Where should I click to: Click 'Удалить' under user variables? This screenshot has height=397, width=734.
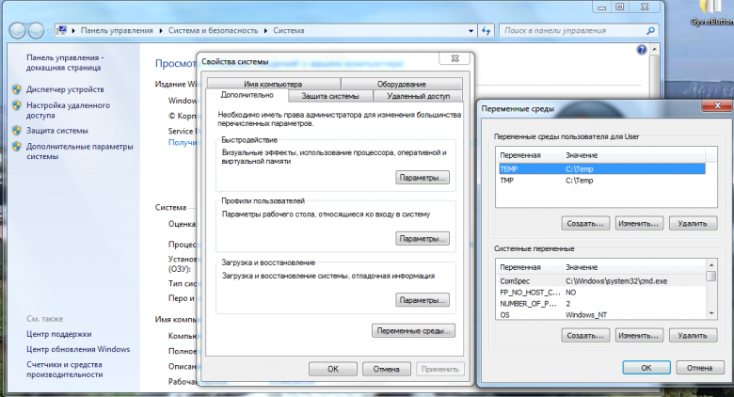tap(693, 223)
